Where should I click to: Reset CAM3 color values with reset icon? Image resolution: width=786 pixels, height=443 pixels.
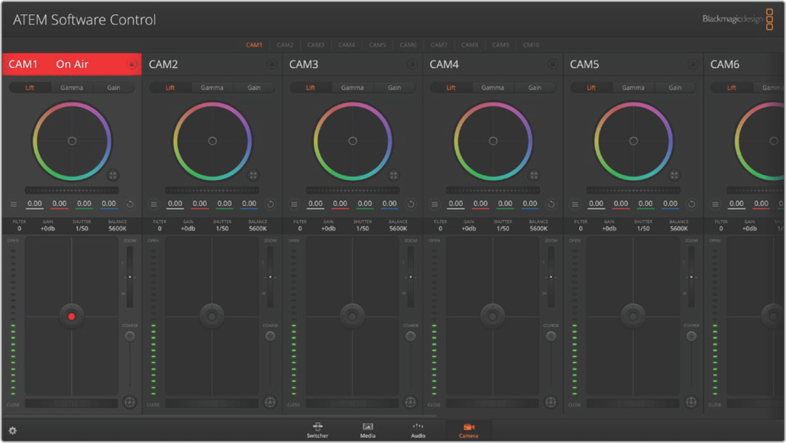pos(411,204)
